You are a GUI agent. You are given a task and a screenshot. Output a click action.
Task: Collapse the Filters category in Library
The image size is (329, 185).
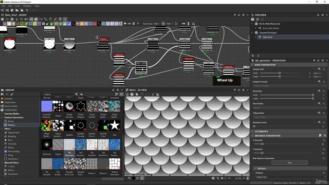pos(2,129)
